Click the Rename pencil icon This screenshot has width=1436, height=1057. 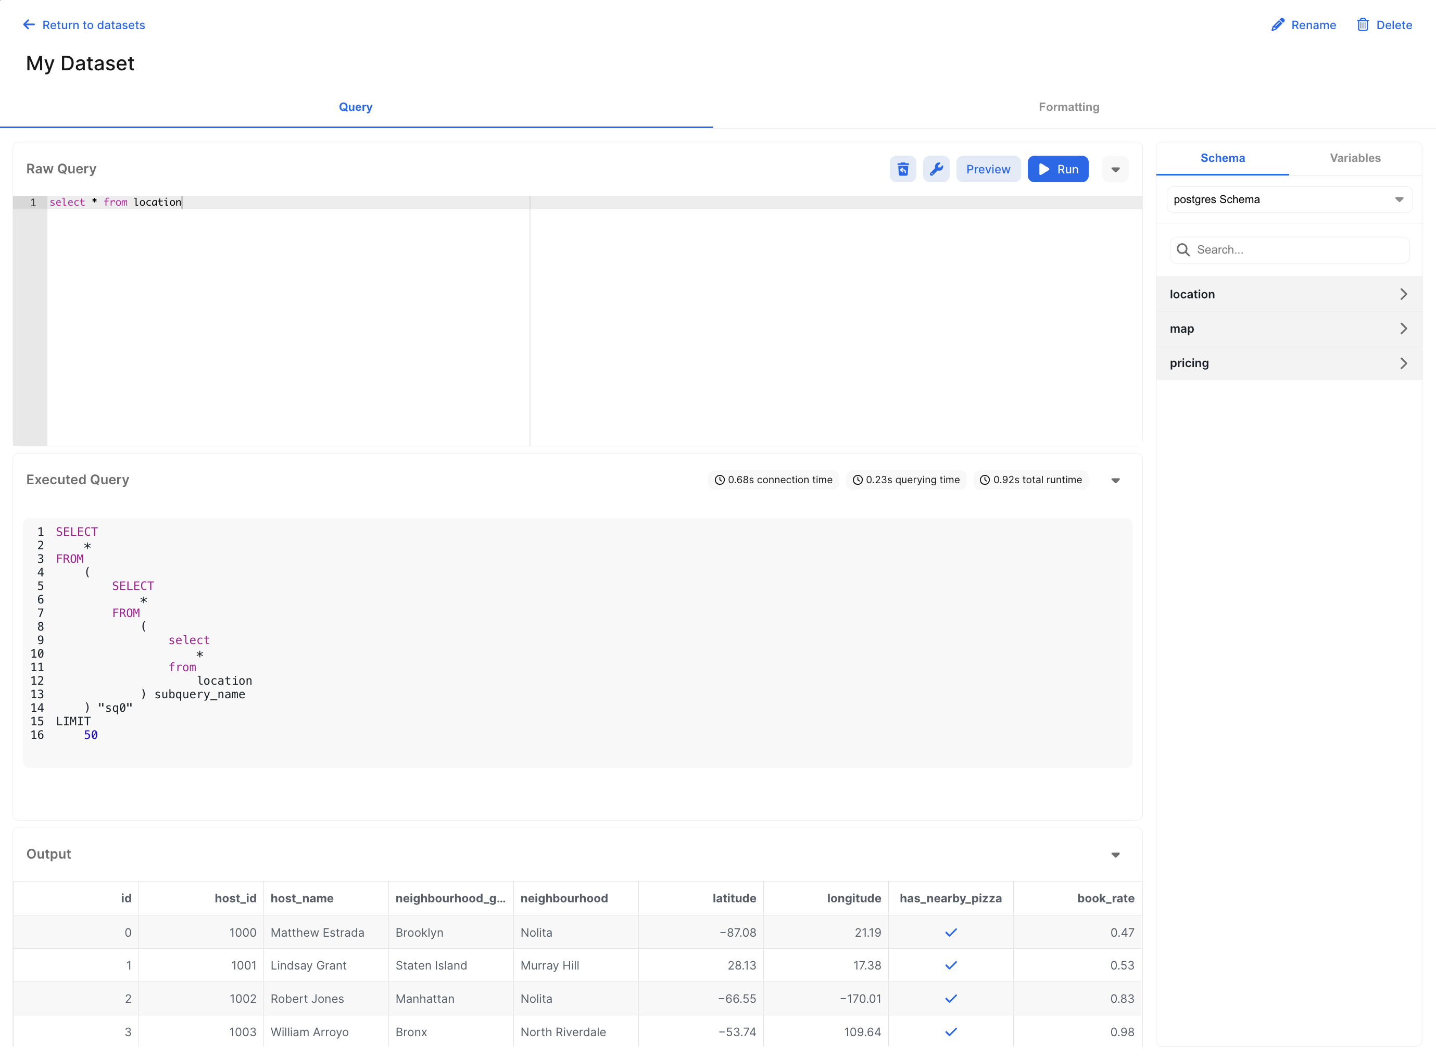tap(1277, 25)
